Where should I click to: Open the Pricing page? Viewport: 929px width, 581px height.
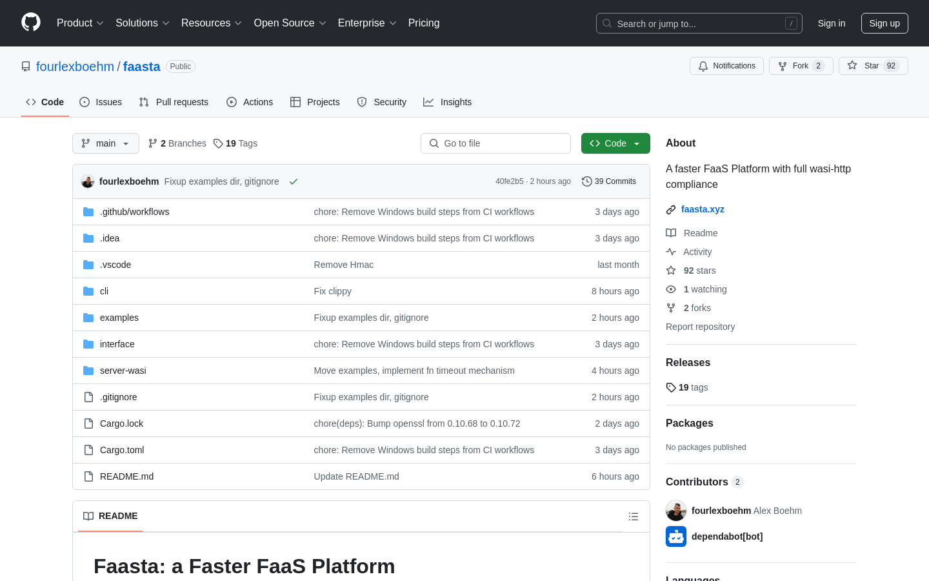[424, 23]
